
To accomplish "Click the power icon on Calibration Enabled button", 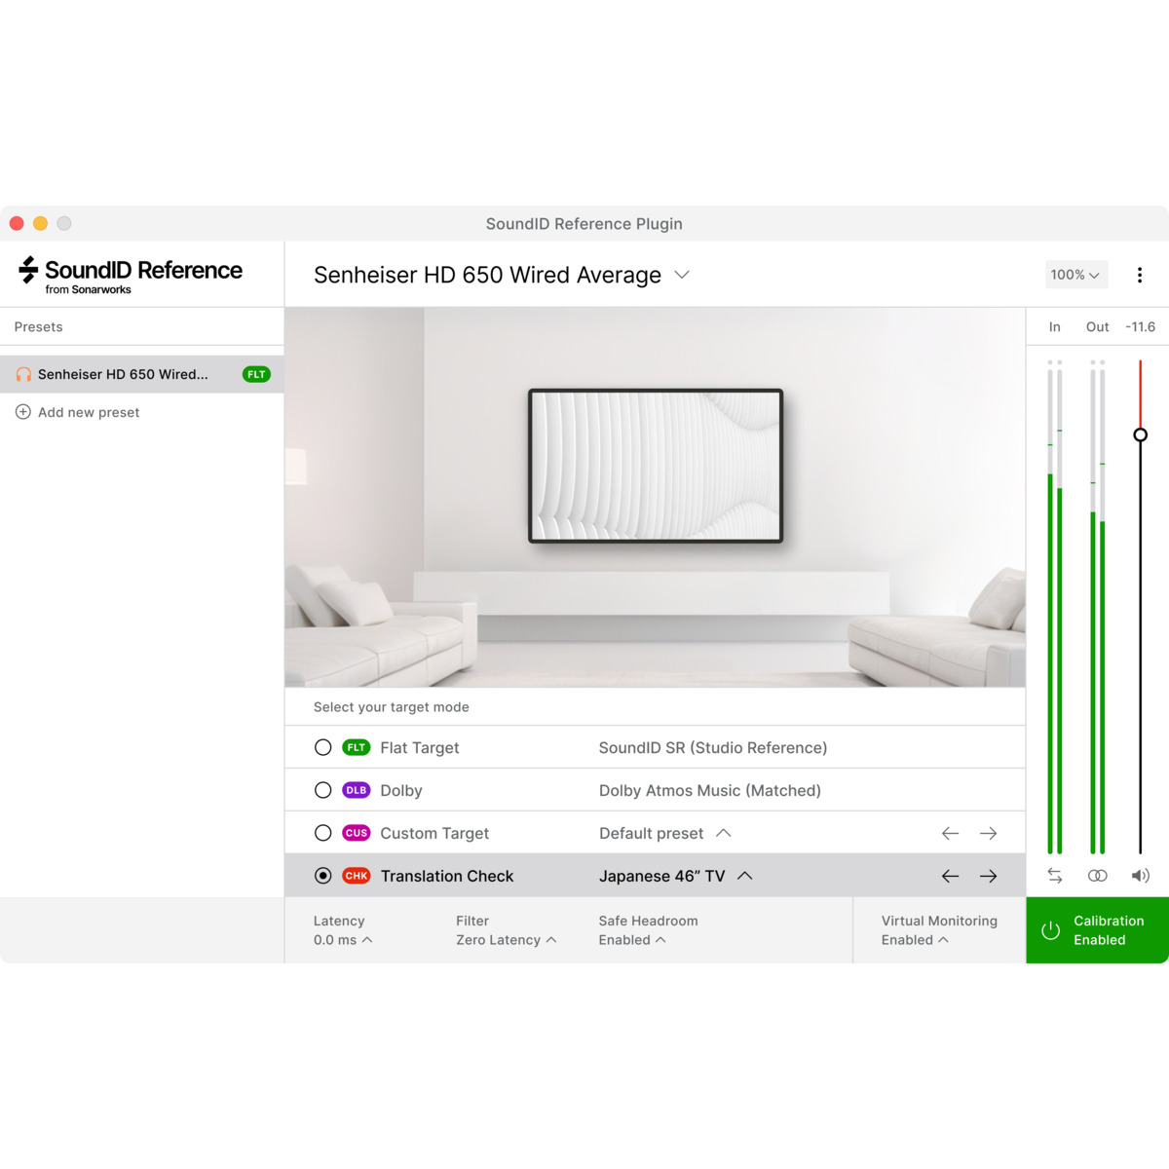I will coord(1050,930).
